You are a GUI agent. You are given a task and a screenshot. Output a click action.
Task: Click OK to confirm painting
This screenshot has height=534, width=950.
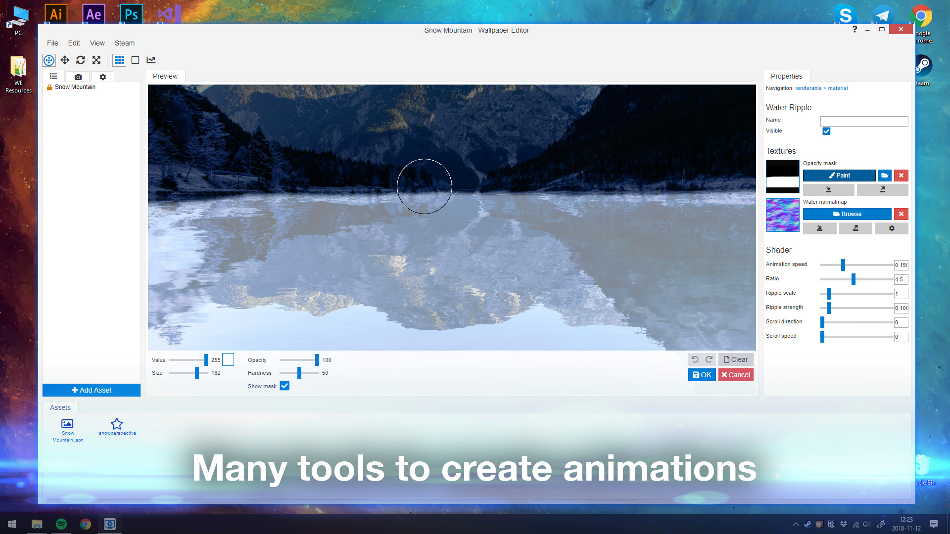tap(702, 375)
